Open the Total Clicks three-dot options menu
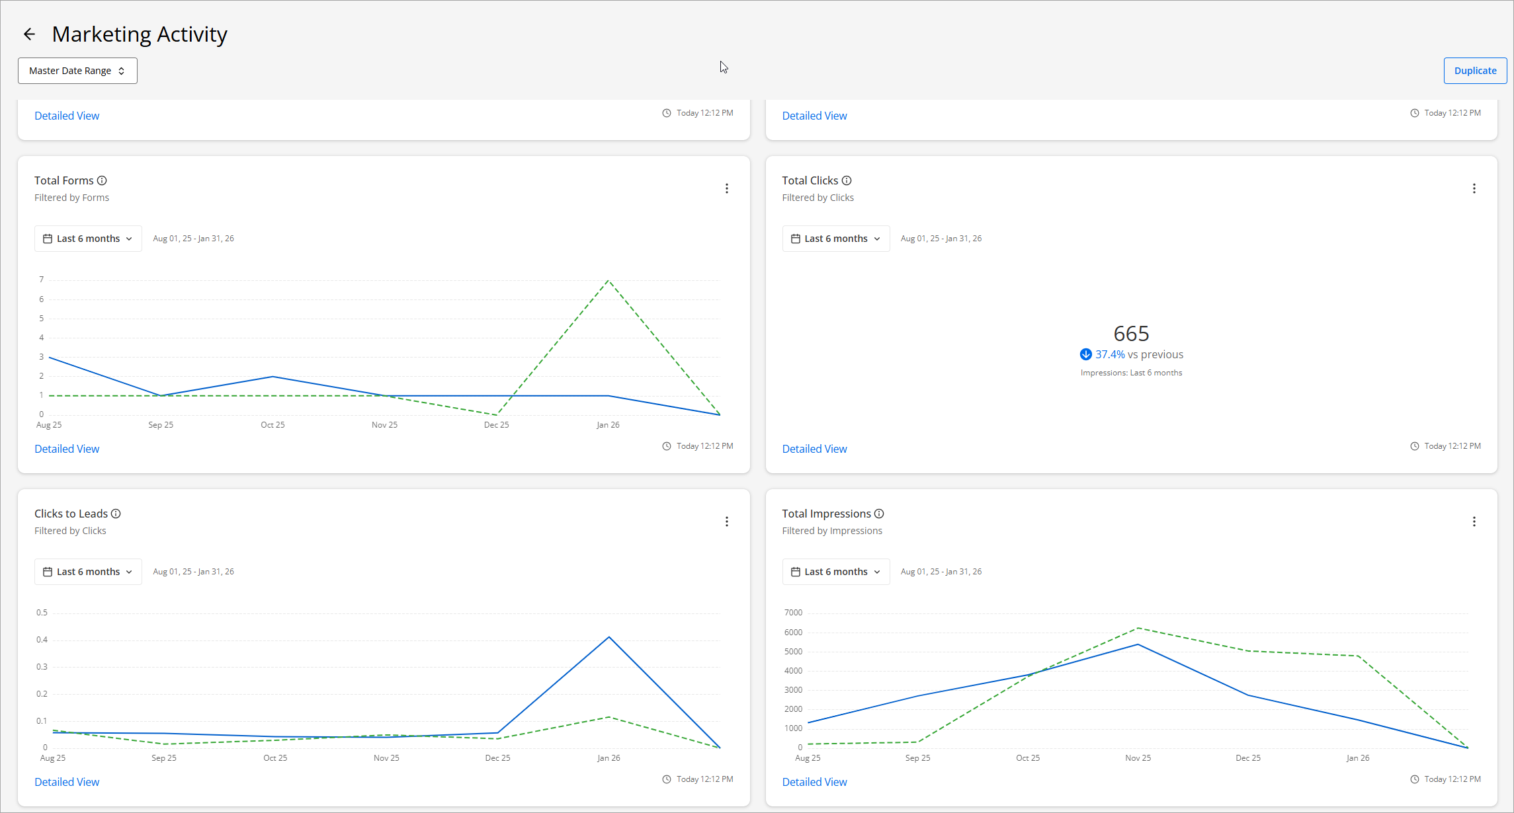Screen dimensions: 1514x813 (x=1474, y=188)
